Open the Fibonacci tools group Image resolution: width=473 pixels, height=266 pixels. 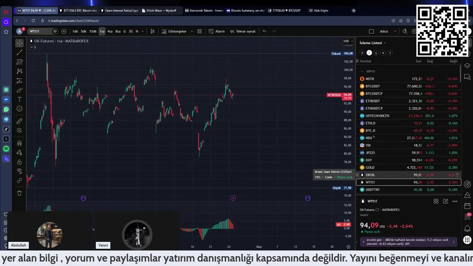point(20,62)
